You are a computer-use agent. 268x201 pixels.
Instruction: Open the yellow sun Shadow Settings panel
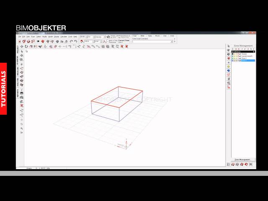[229, 67]
